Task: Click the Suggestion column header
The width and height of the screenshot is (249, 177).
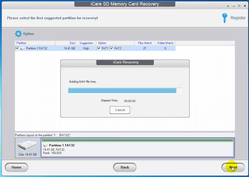Action: click(x=86, y=43)
